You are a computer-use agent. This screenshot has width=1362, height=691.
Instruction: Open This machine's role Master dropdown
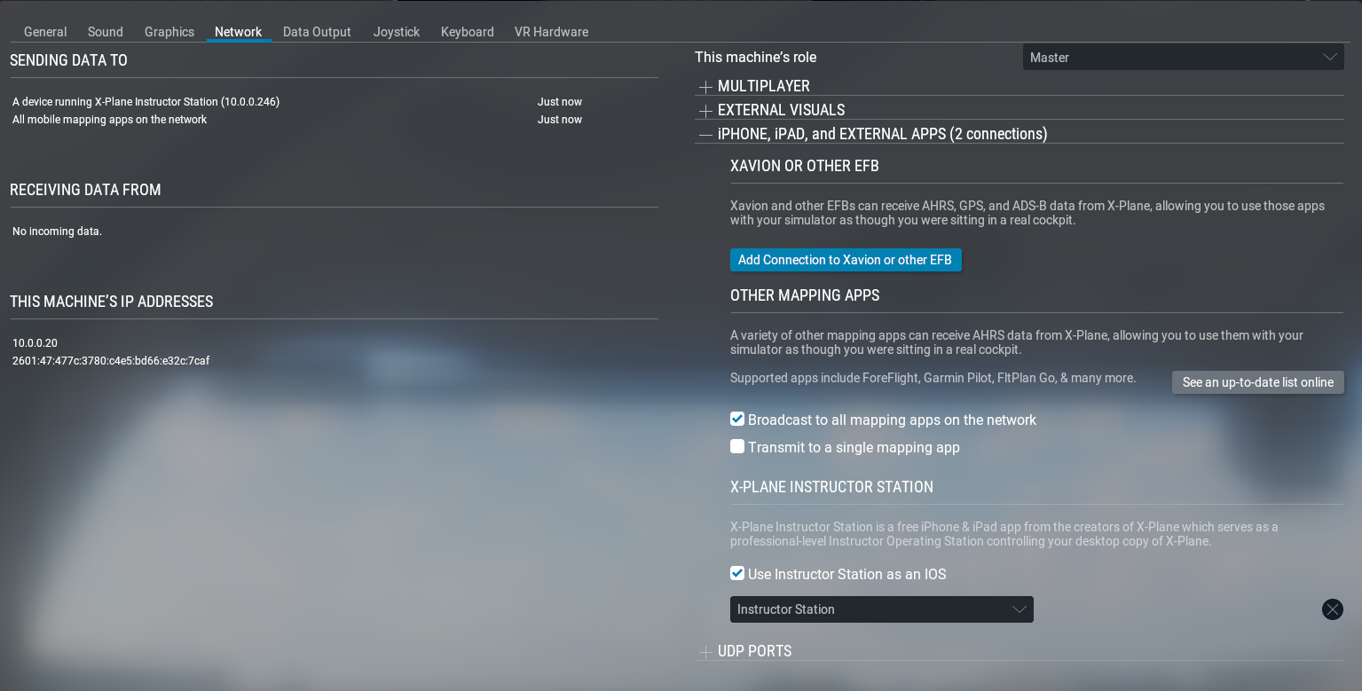(x=1183, y=58)
